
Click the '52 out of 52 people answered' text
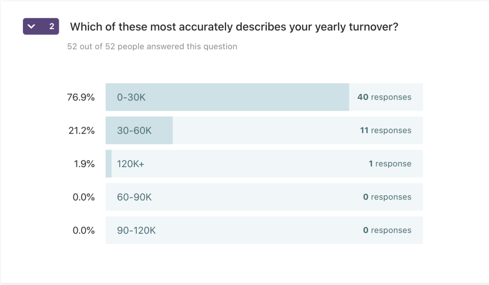point(152,46)
